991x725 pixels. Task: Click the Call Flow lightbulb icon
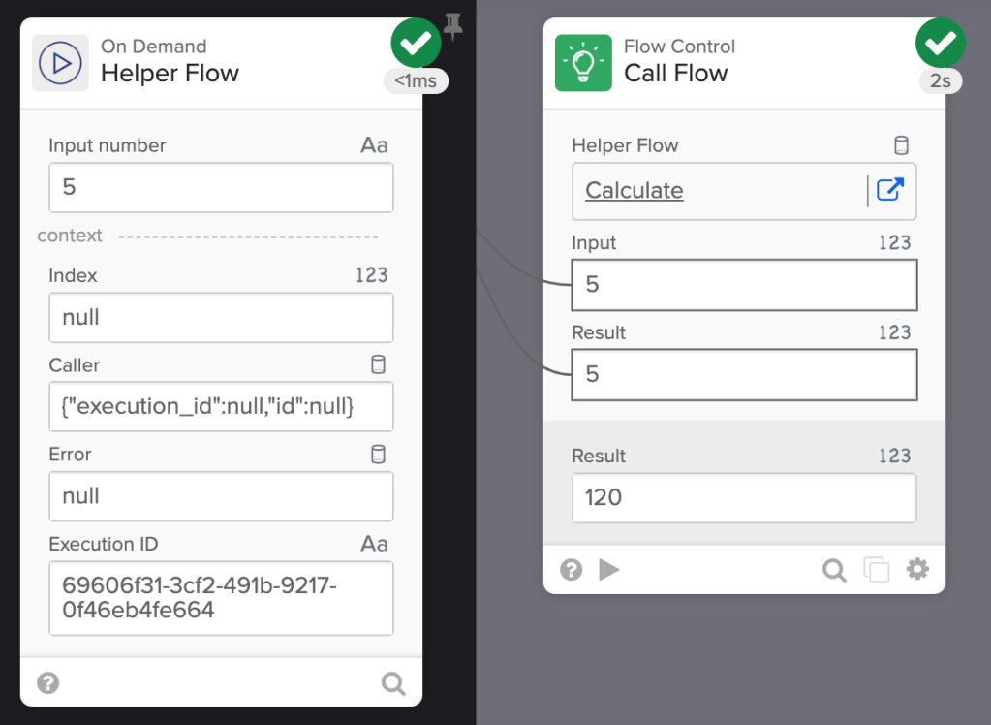click(x=583, y=63)
